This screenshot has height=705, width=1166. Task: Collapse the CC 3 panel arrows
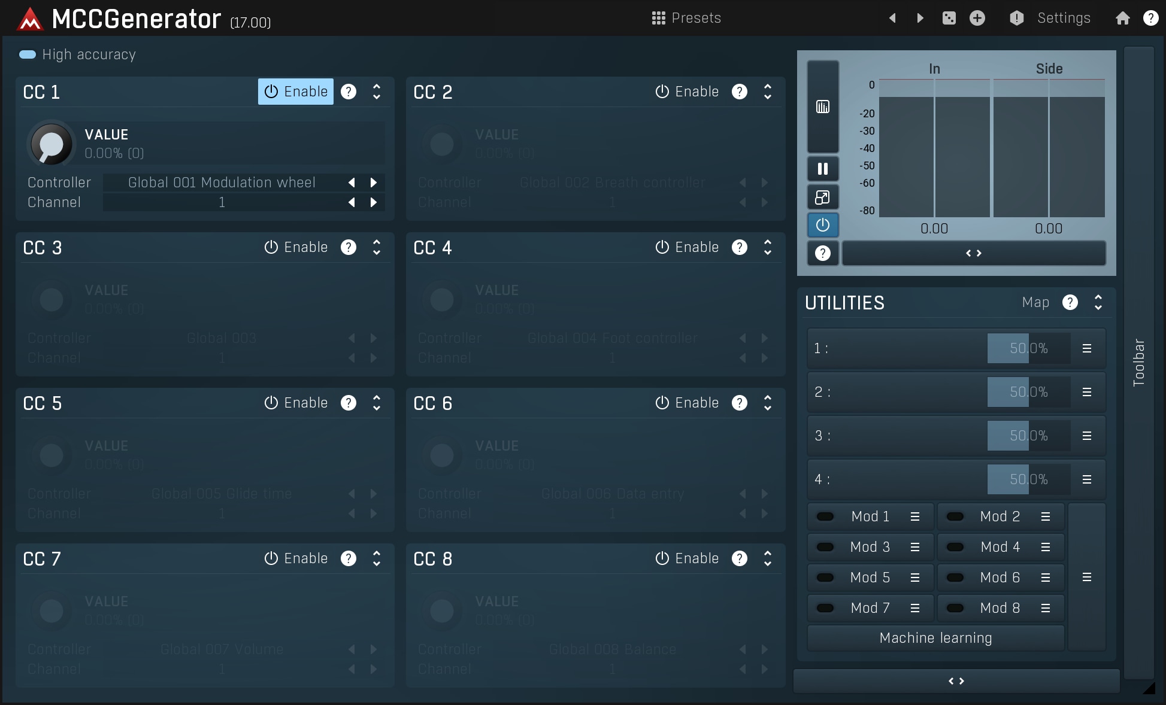pos(377,247)
